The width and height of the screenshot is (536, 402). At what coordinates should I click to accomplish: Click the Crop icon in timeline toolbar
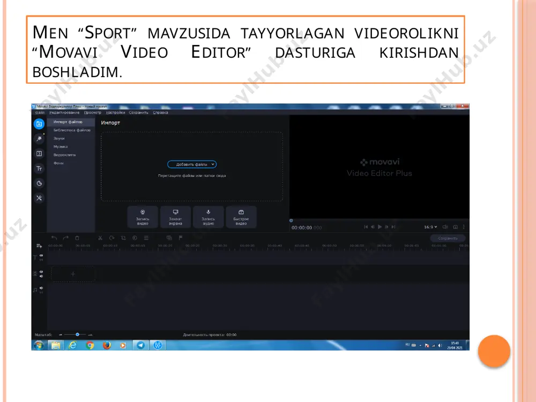(123, 237)
